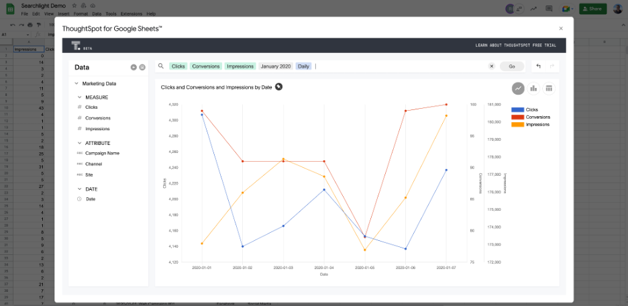Click the hash icon beside Conversions
The image size is (628, 306).
coord(79,117)
